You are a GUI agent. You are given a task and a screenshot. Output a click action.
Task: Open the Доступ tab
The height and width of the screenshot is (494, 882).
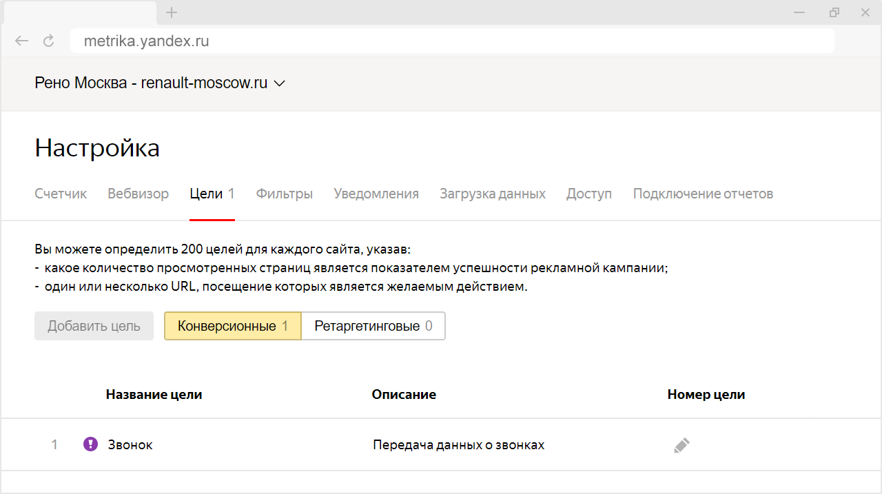click(589, 194)
